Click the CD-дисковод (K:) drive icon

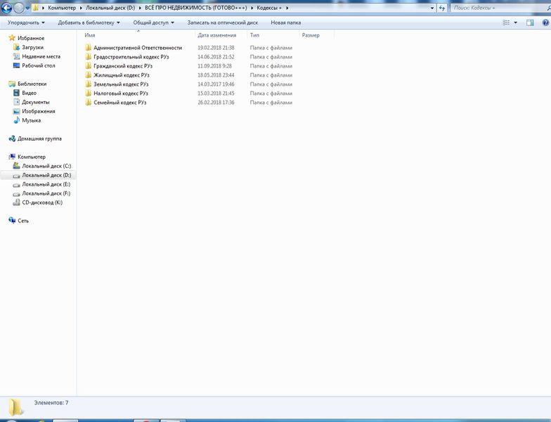(x=15, y=203)
